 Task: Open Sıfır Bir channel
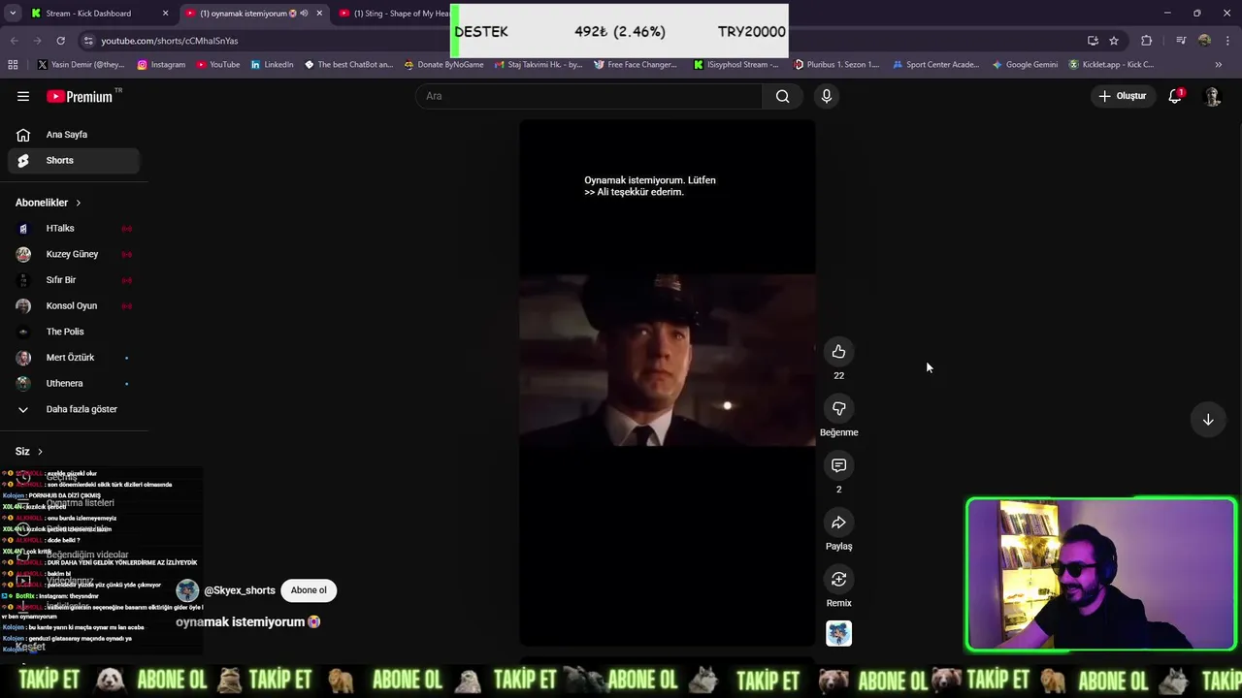pos(74,280)
